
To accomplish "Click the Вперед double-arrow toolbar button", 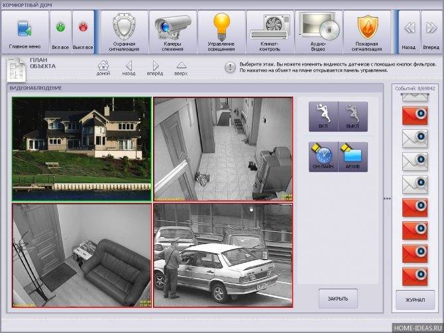I will click(x=431, y=32).
